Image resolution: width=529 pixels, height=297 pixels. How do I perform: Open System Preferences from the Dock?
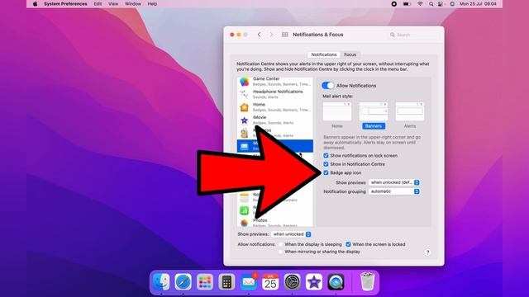(x=292, y=281)
